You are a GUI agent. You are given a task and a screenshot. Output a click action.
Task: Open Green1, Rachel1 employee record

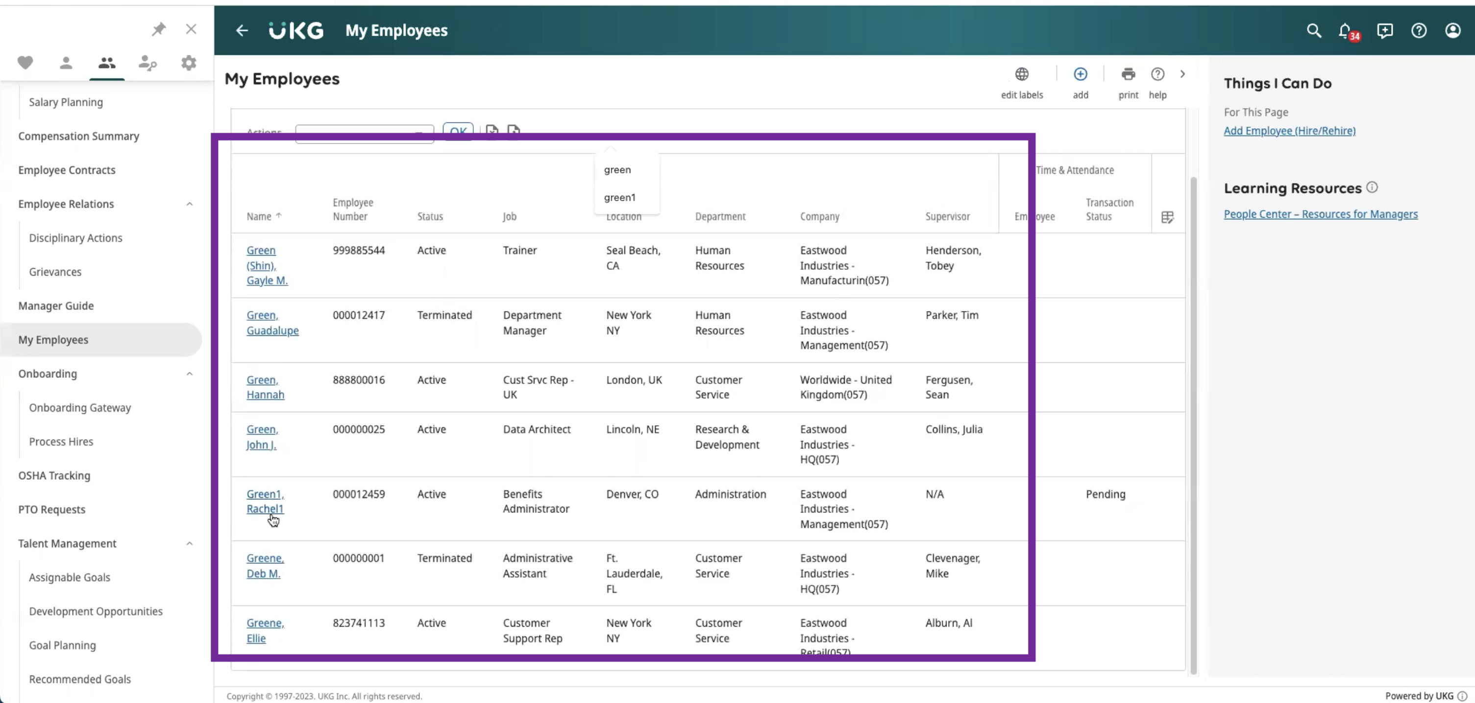coord(265,501)
